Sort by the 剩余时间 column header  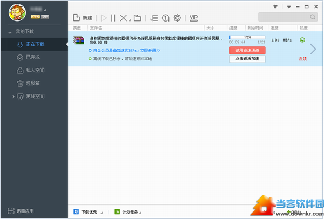click(255, 28)
